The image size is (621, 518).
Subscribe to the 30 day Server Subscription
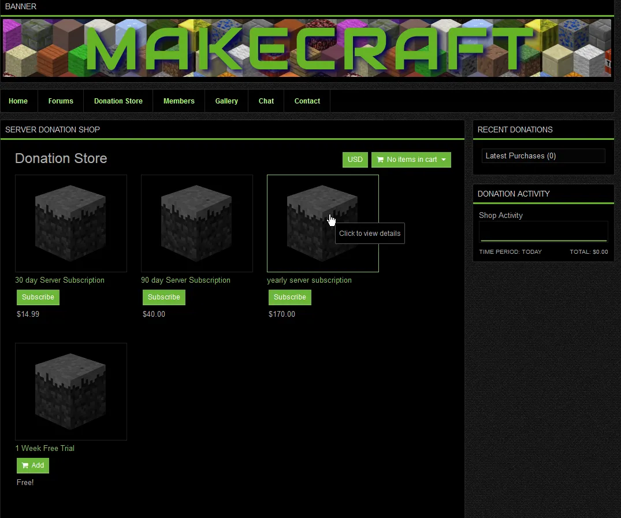[x=38, y=297]
